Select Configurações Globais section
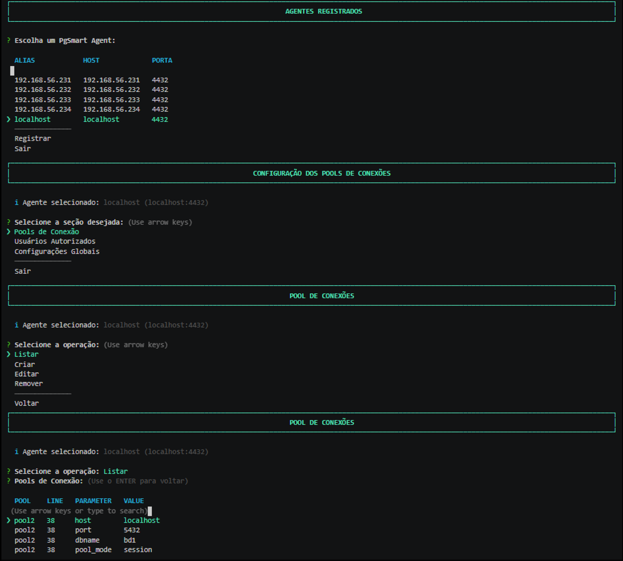Screen dimensions: 623x561 coord(57,251)
